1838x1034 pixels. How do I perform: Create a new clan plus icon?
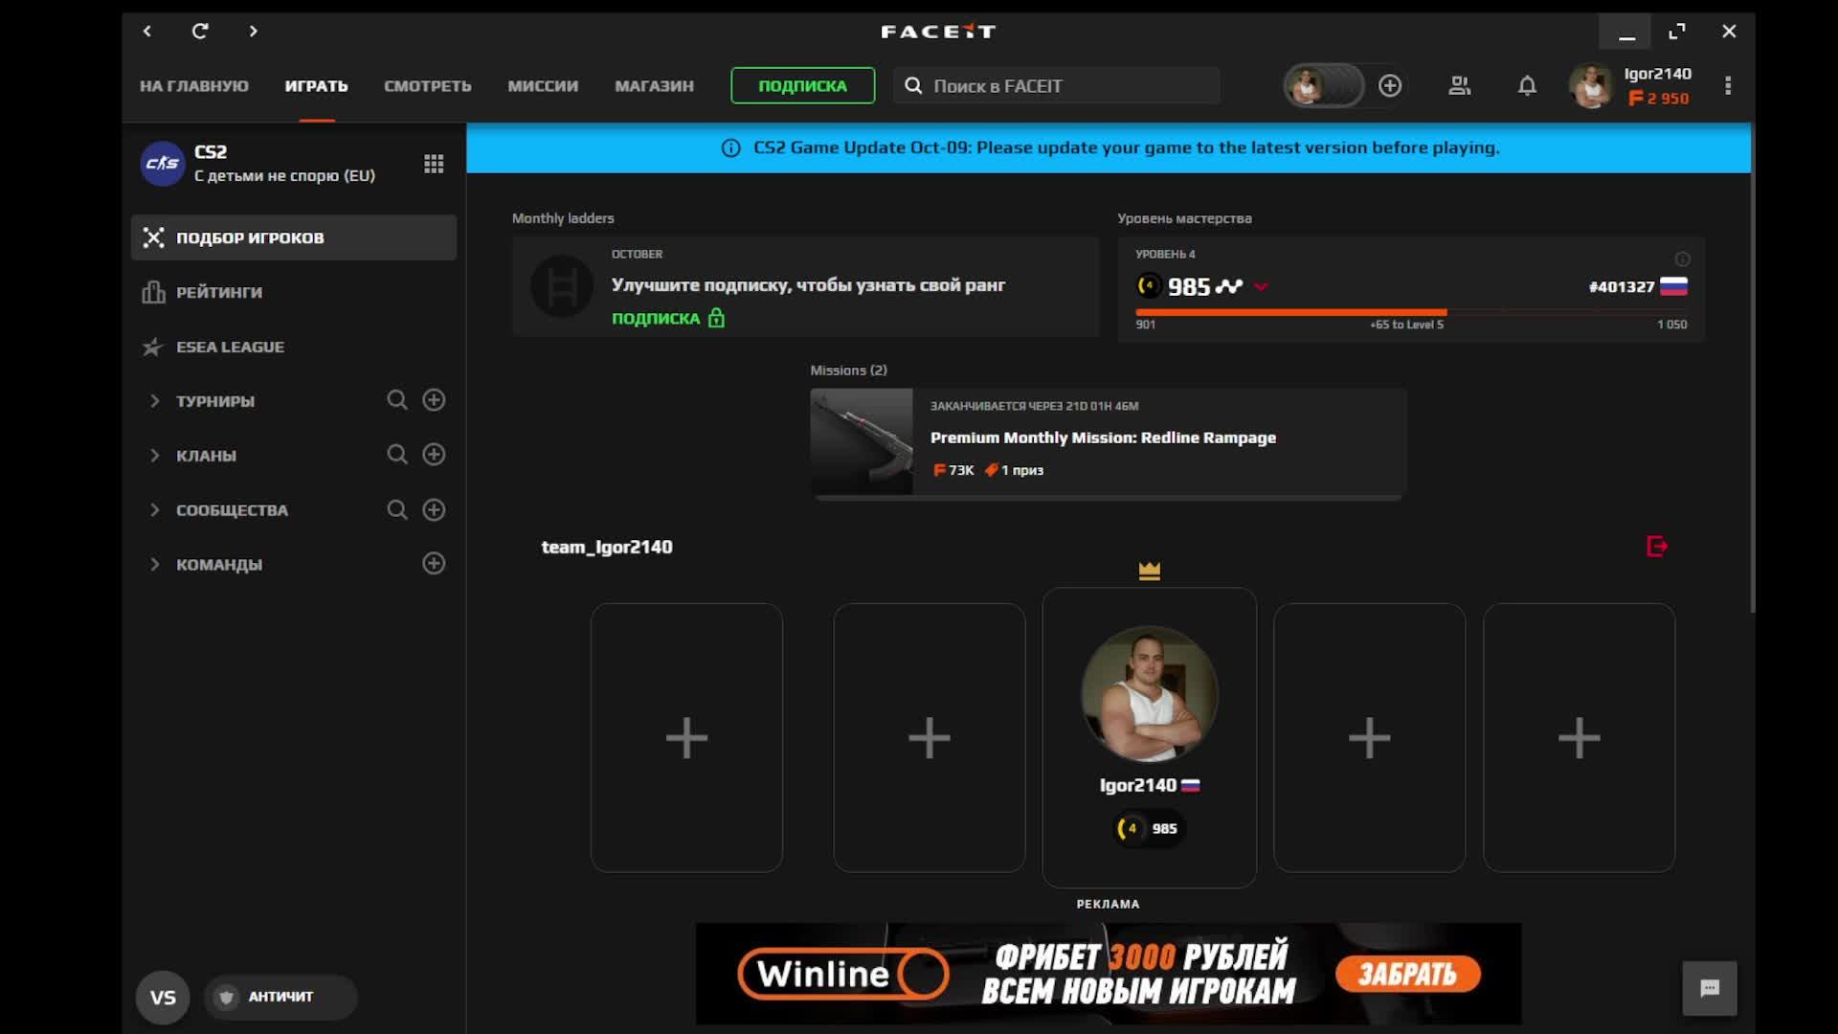pos(434,455)
